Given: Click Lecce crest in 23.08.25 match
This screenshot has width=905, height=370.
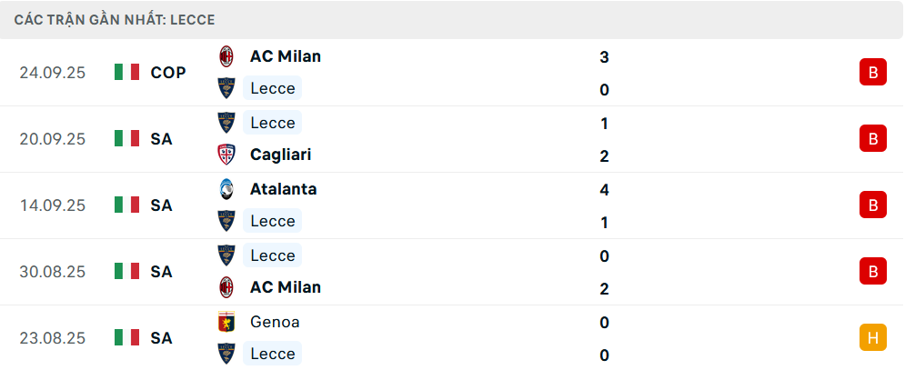Looking at the screenshot, I should (x=226, y=354).
